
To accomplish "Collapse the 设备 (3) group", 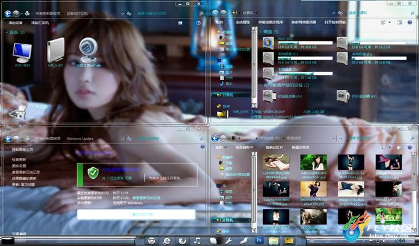I will coord(7,32).
